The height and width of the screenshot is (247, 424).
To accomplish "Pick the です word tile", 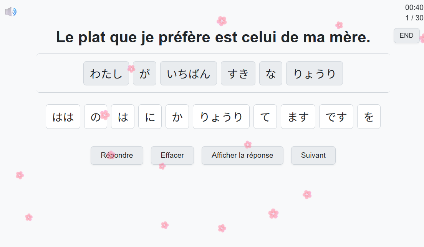I will pyautogui.click(x=336, y=117).
